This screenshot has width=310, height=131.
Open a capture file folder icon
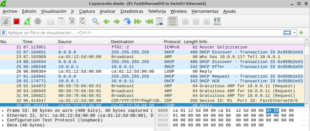51,21
